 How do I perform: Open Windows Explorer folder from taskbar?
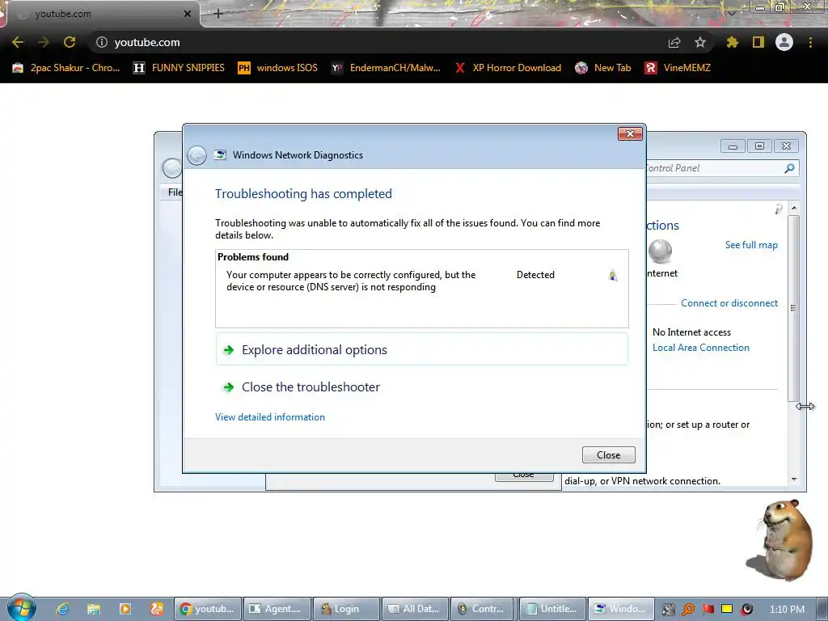click(x=94, y=609)
